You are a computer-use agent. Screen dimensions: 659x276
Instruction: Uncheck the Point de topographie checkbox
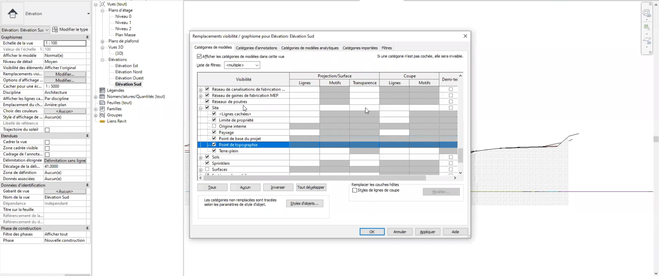214,145
